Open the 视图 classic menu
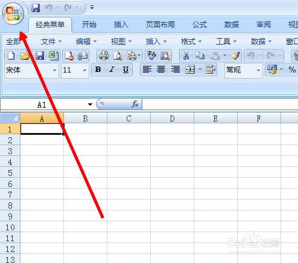The image size is (298, 263). coord(121,42)
